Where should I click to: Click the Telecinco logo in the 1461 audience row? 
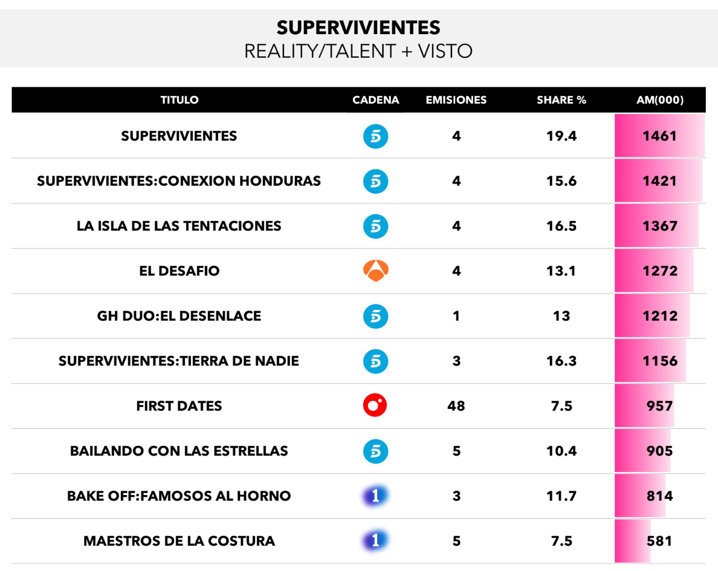[x=376, y=136]
